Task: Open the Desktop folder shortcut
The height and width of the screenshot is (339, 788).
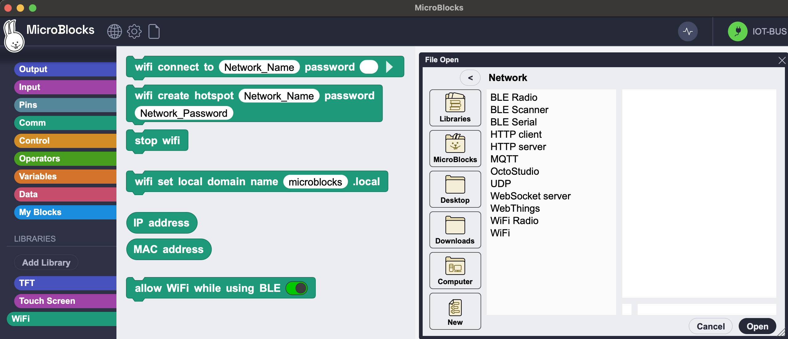Action: (455, 189)
